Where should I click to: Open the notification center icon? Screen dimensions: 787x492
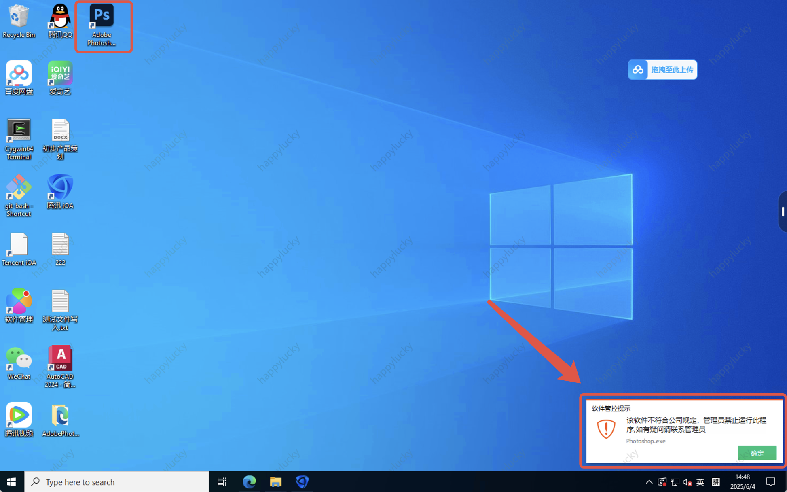tap(771, 482)
